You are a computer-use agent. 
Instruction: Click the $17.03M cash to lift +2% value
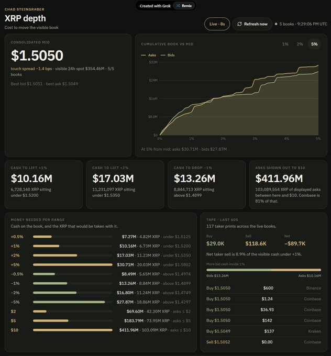(113, 179)
